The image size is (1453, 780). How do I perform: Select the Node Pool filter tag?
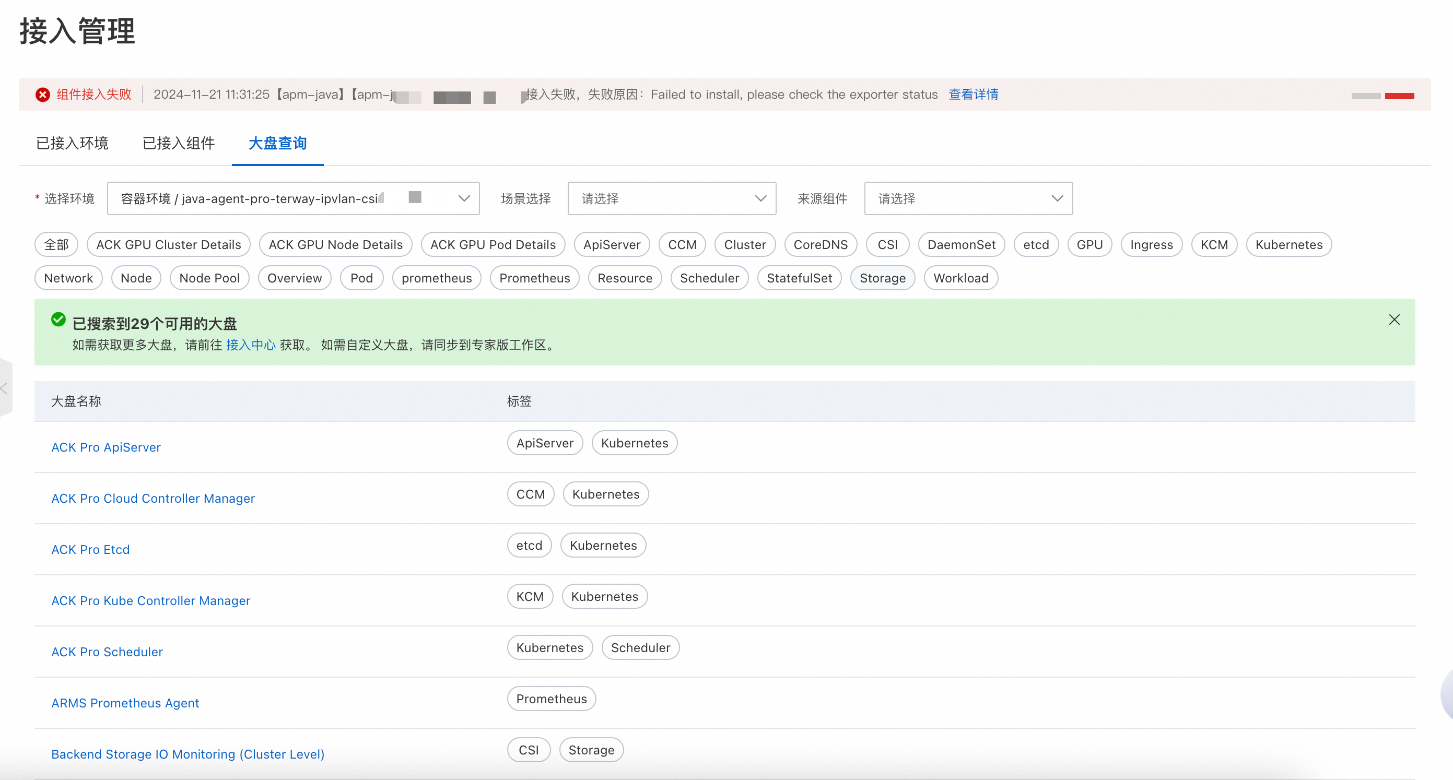(210, 278)
